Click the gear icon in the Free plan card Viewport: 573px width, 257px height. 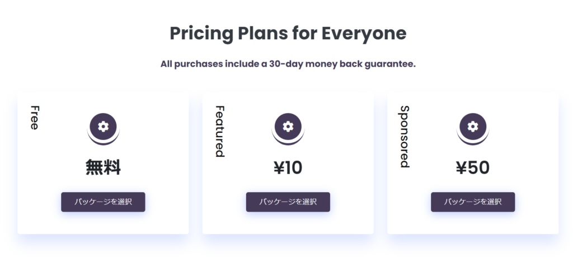click(104, 127)
